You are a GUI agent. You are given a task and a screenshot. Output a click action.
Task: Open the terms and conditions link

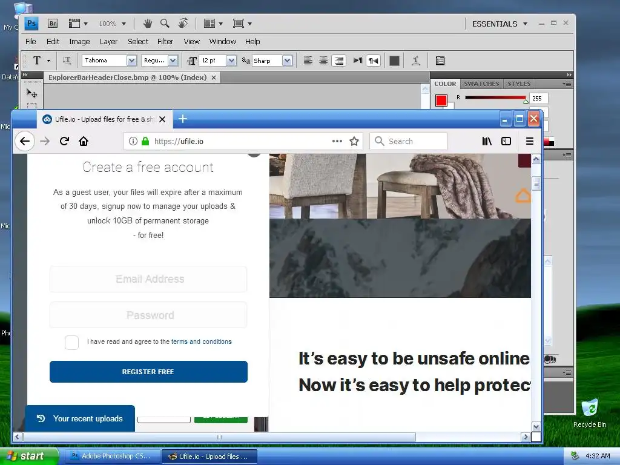tap(201, 341)
